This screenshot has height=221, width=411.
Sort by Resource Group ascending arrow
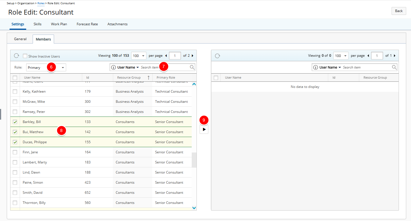[148, 78]
